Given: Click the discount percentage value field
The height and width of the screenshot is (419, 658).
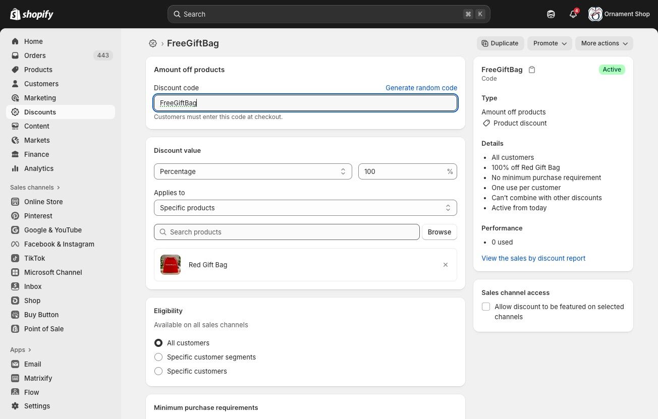Looking at the screenshot, I should point(408,171).
